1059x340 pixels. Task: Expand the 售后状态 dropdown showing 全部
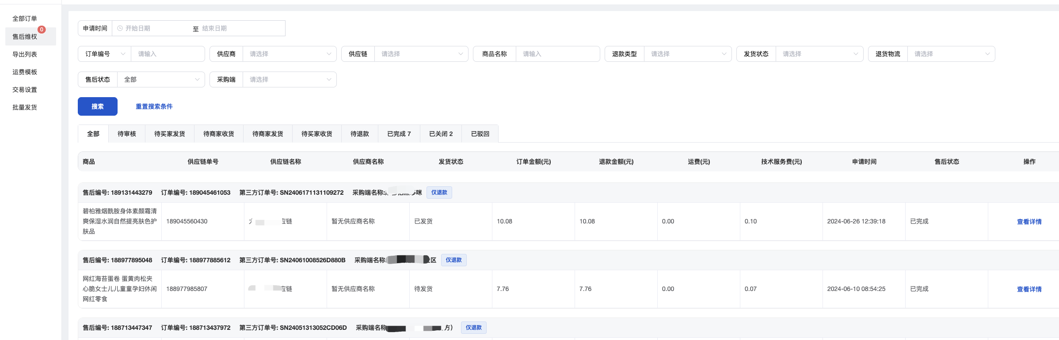tap(160, 79)
